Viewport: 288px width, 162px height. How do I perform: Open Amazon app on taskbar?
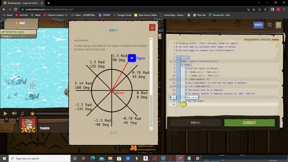[145, 158]
